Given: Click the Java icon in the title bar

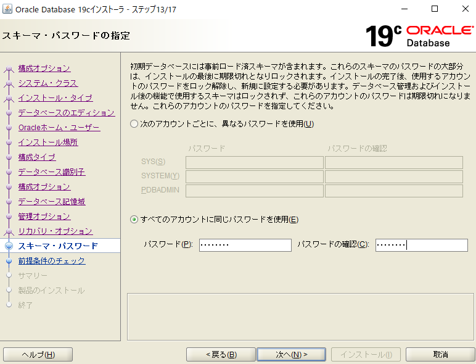Looking at the screenshot, I should (x=7, y=9).
